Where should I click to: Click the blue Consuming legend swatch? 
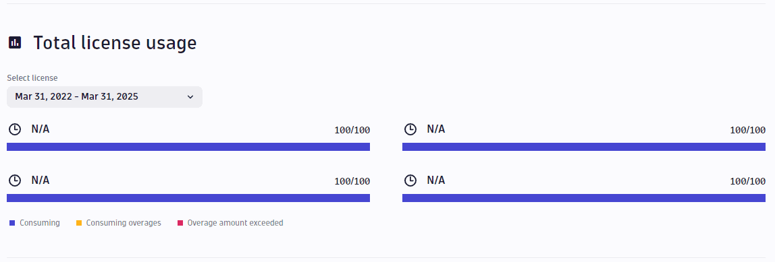click(x=12, y=223)
